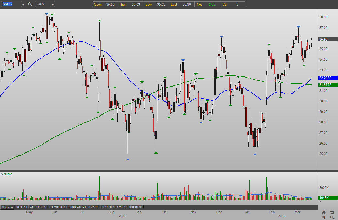
Task: Open the CRUS symbol dropdown arrow
Action: pyautogui.click(x=23, y=4)
